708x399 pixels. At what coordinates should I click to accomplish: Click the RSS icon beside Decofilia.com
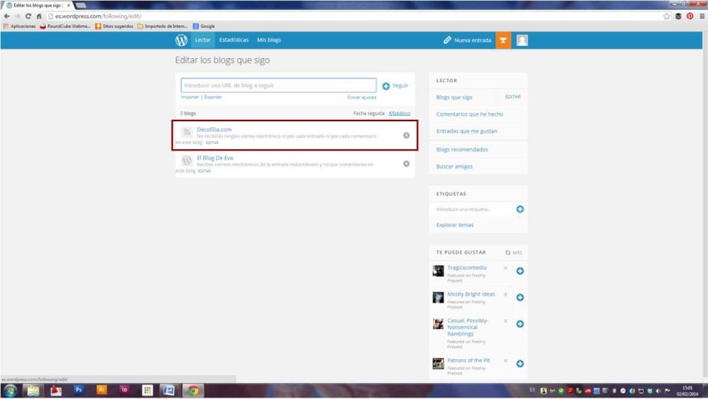pos(187,132)
